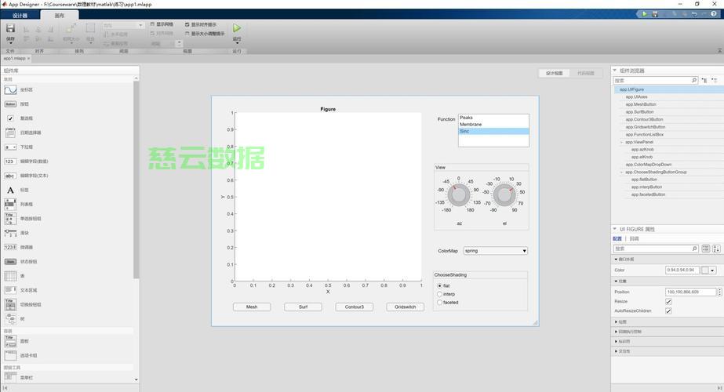The image size is (724, 392).
Task: Pick the Slider (滑块) component icon
Action: tap(11, 233)
